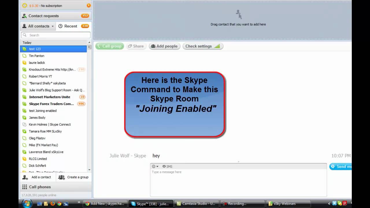Open Skype Forex Traders group
This screenshot has height=208, width=370.
(x=53, y=104)
